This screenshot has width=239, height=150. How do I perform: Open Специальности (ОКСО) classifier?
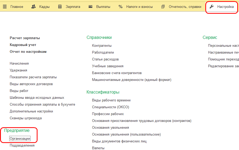(x=111, y=107)
